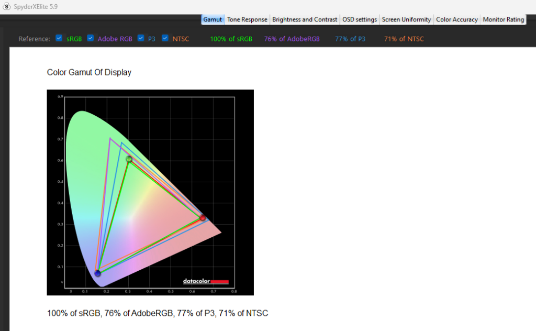
Task: Toggle the NTSC reference checkbox
Action: [x=165, y=38]
